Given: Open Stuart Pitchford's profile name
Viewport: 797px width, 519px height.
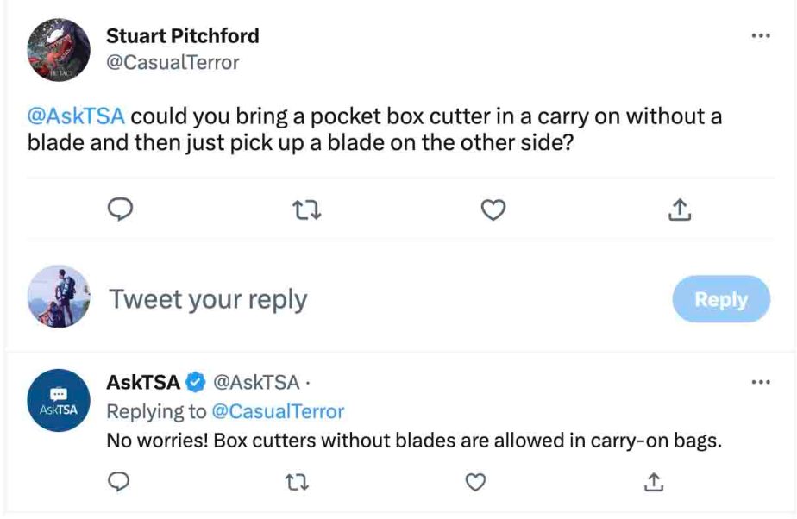Looking at the screenshot, I should point(183,36).
